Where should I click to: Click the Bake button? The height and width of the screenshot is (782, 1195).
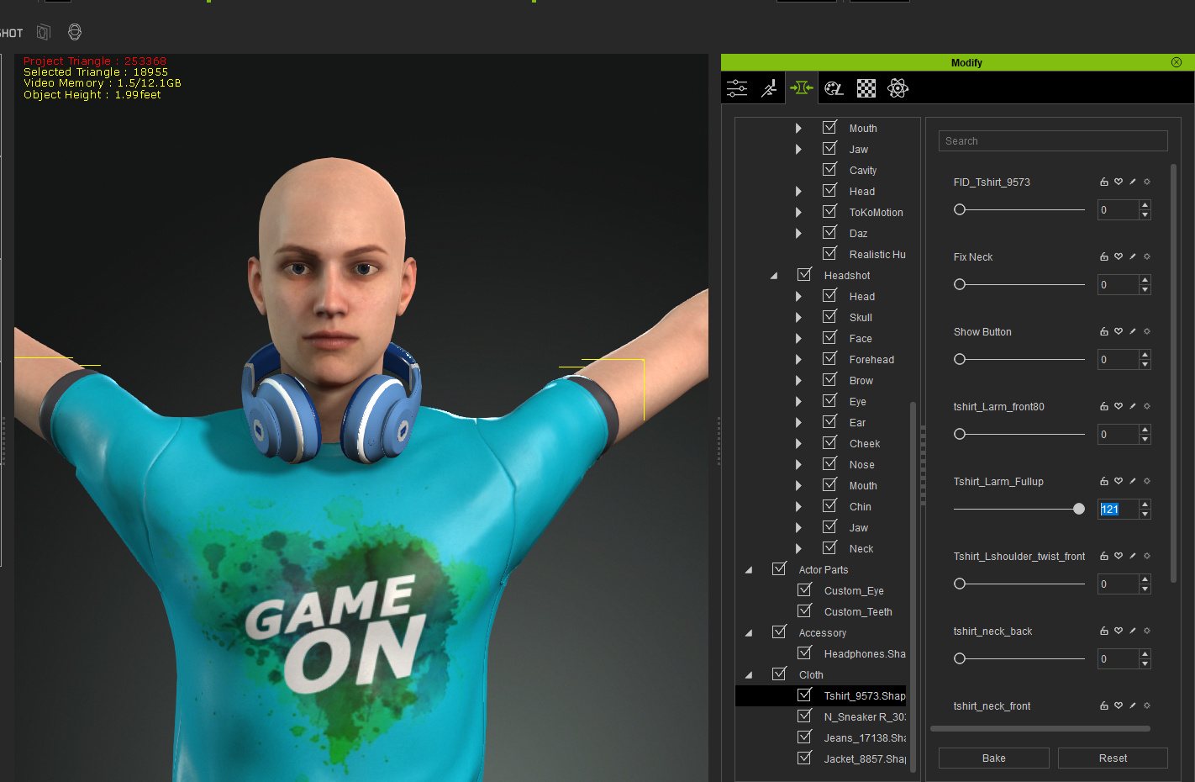(994, 758)
